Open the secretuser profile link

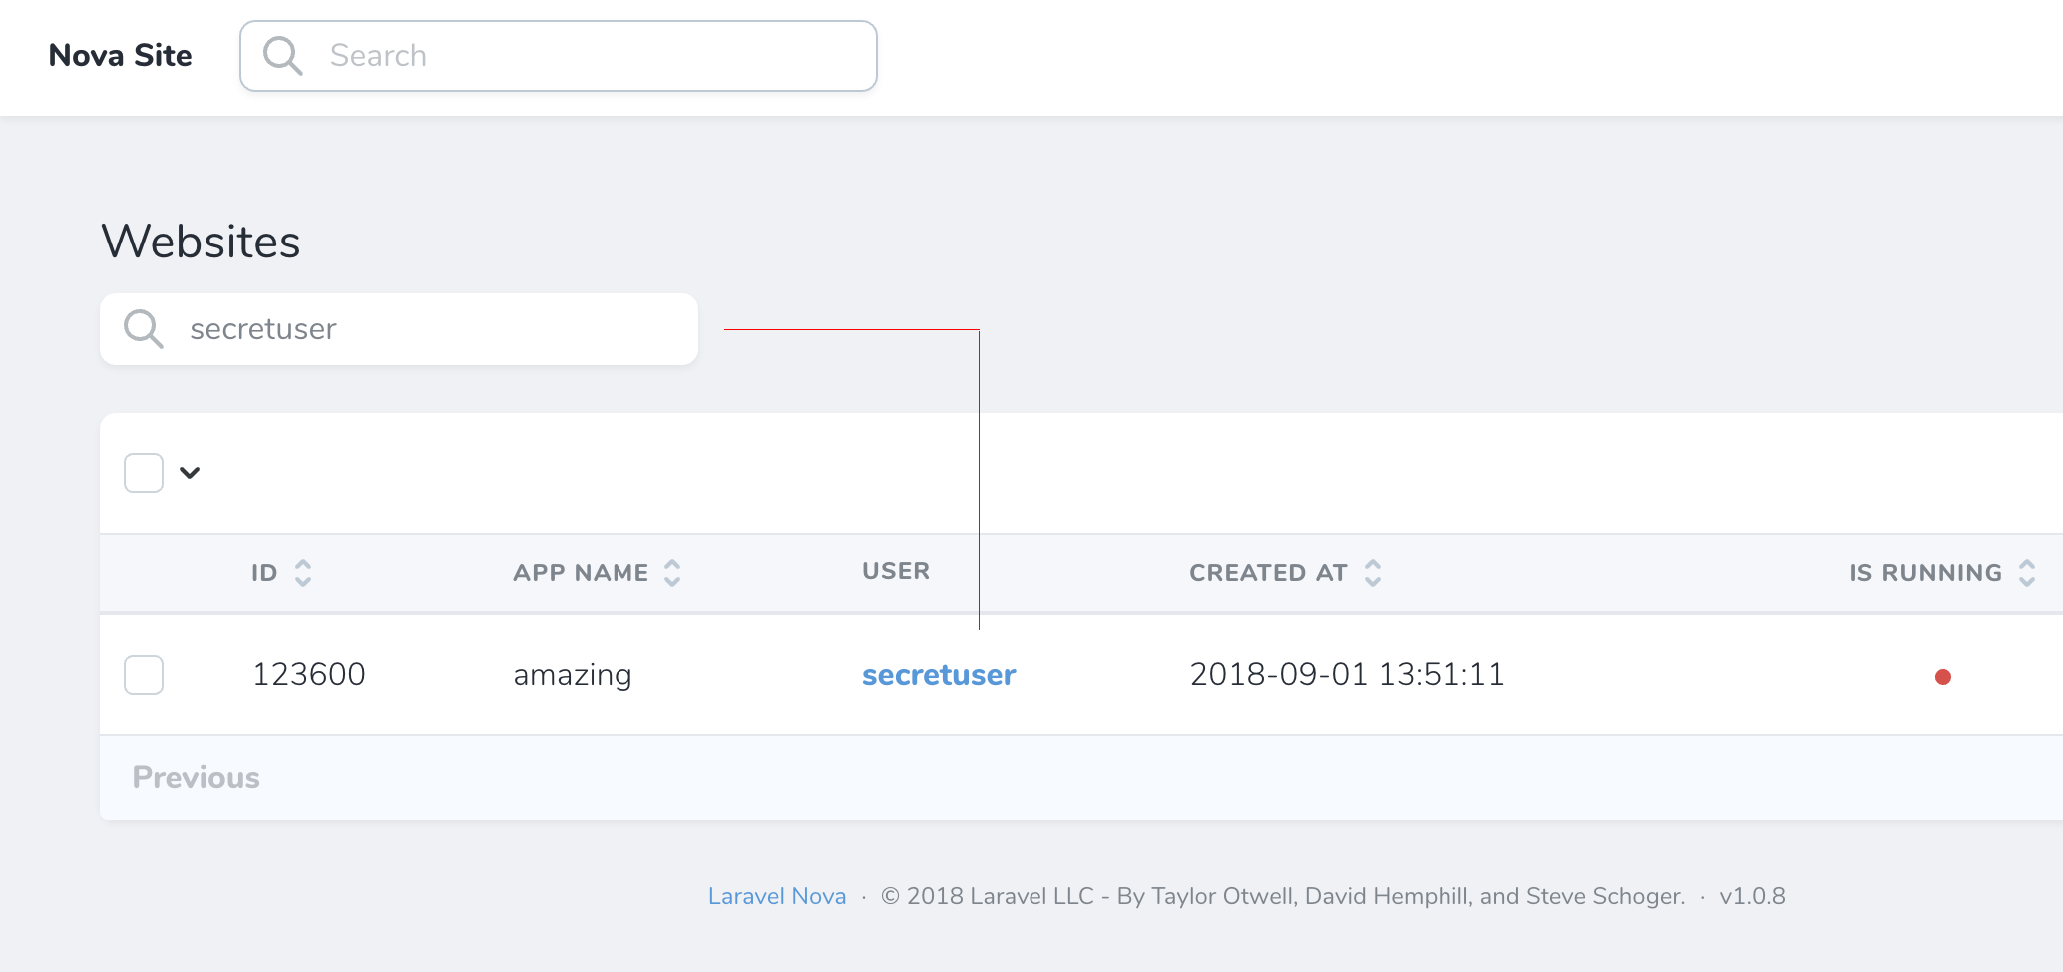938,675
